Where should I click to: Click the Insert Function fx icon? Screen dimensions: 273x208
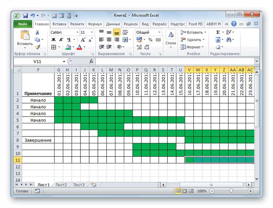tap(92, 61)
